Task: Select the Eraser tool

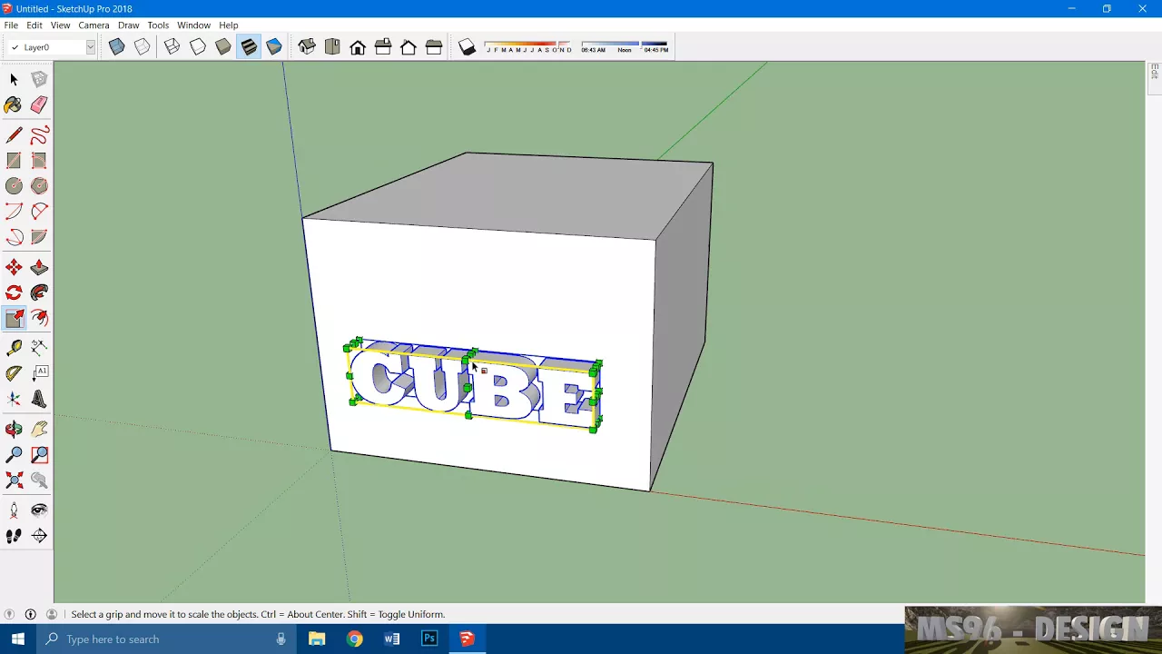Action: [x=39, y=105]
